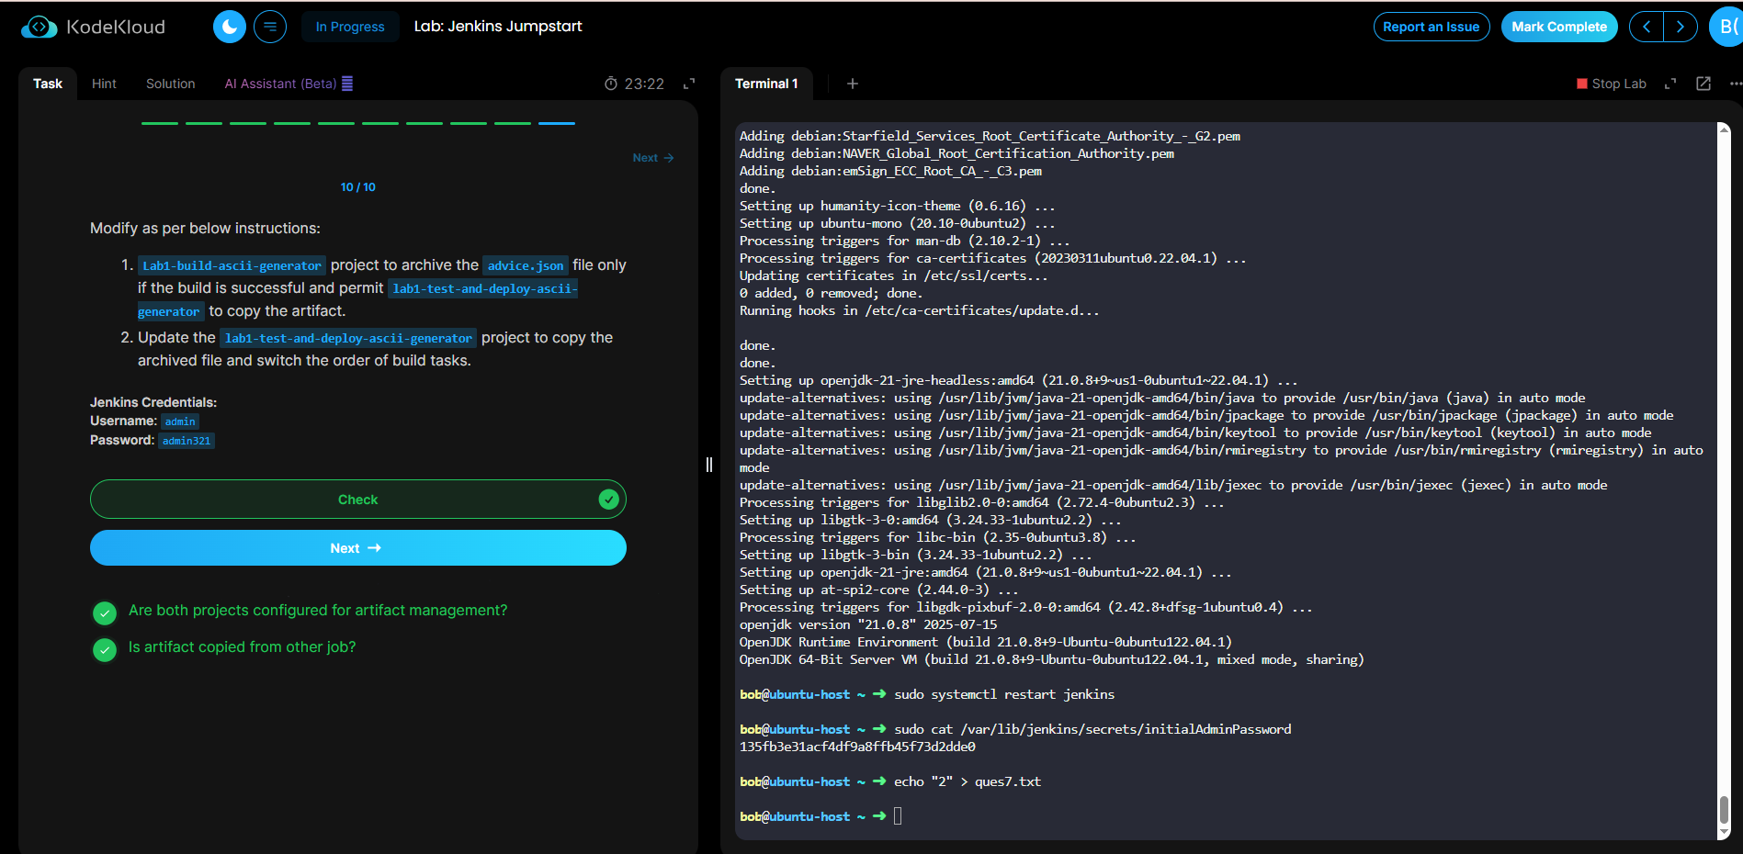Switch to the Solution tab
Image resolution: width=1743 pixels, height=854 pixels.
[171, 84]
